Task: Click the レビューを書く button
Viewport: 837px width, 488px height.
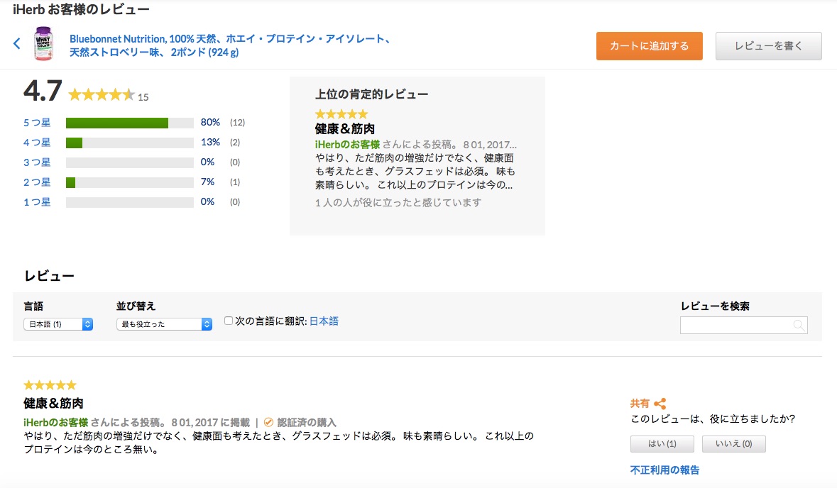Action: (x=768, y=46)
